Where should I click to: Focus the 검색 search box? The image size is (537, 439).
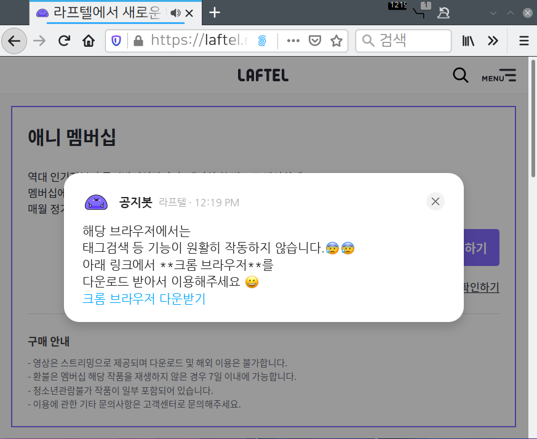tap(404, 41)
